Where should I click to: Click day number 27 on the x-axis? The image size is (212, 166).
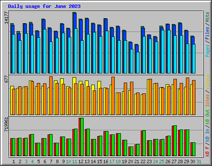(x=174, y=161)
